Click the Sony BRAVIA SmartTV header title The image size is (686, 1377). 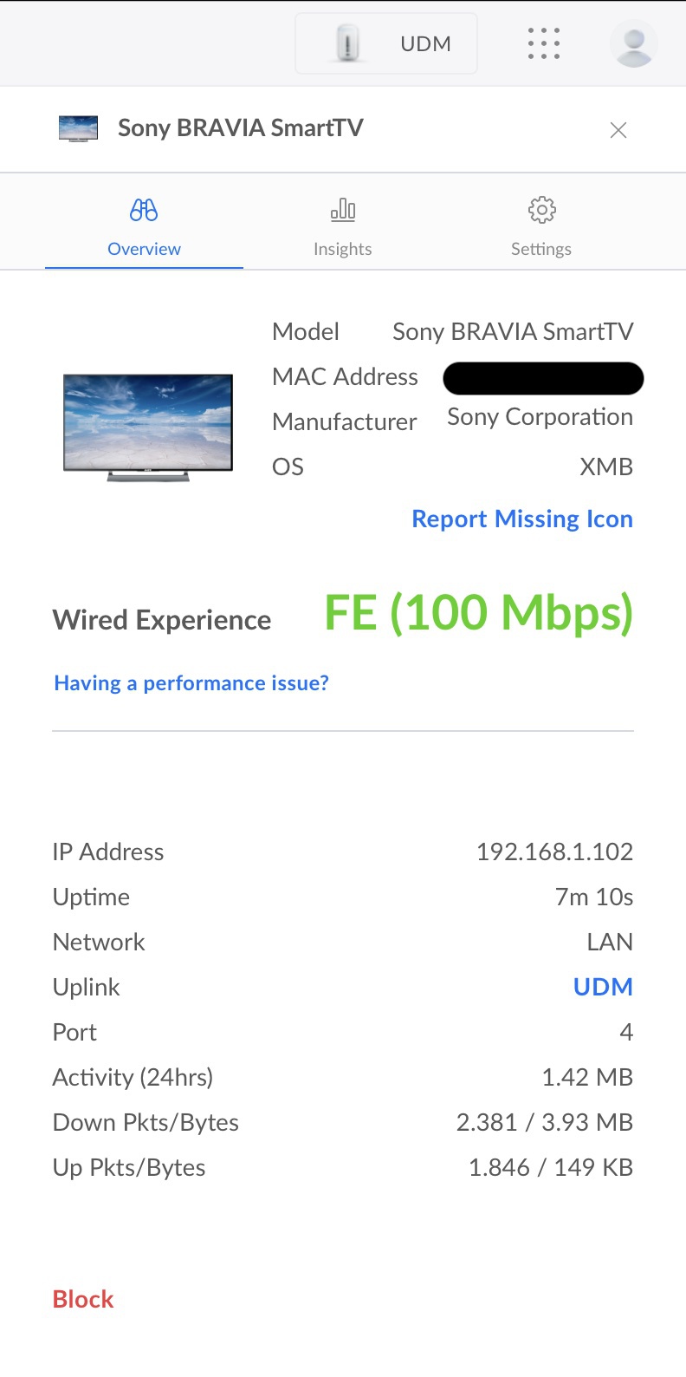[x=240, y=128]
